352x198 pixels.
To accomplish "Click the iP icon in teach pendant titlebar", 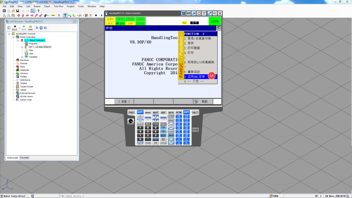I will tap(194, 13).
